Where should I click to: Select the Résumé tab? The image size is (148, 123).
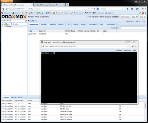[x=44, y=25]
